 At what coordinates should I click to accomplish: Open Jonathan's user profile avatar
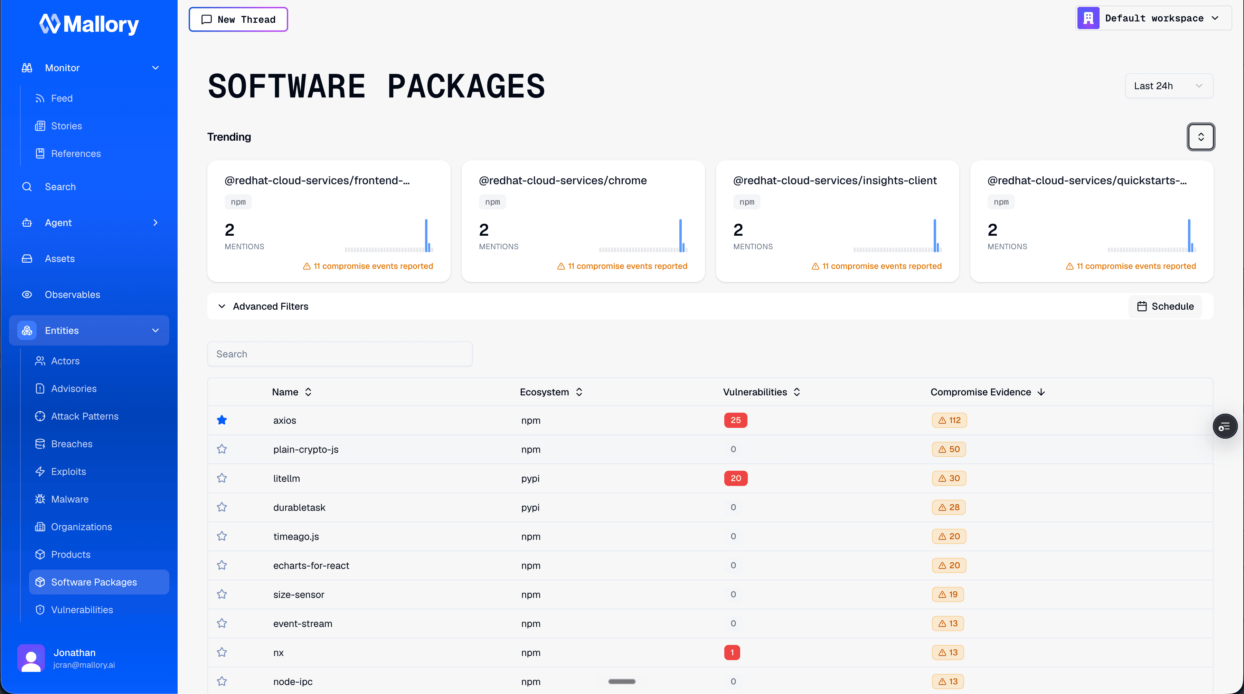point(31,658)
